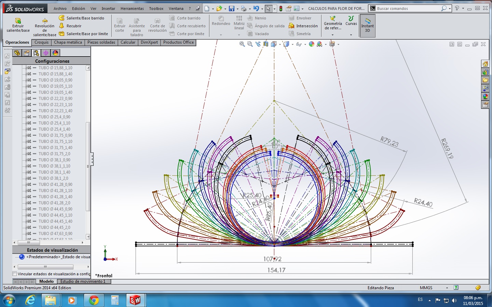This screenshot has height=307, width=492.
Task: Click the Print toolbar icon
Action: (x=244, y=9)
